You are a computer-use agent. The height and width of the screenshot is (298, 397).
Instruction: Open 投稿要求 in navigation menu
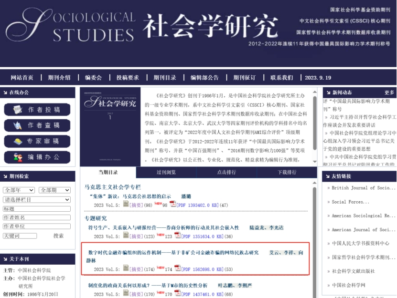[x=127, y=78]
